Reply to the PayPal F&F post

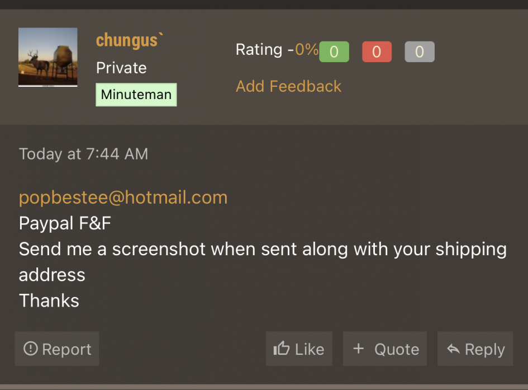point(475,349)
